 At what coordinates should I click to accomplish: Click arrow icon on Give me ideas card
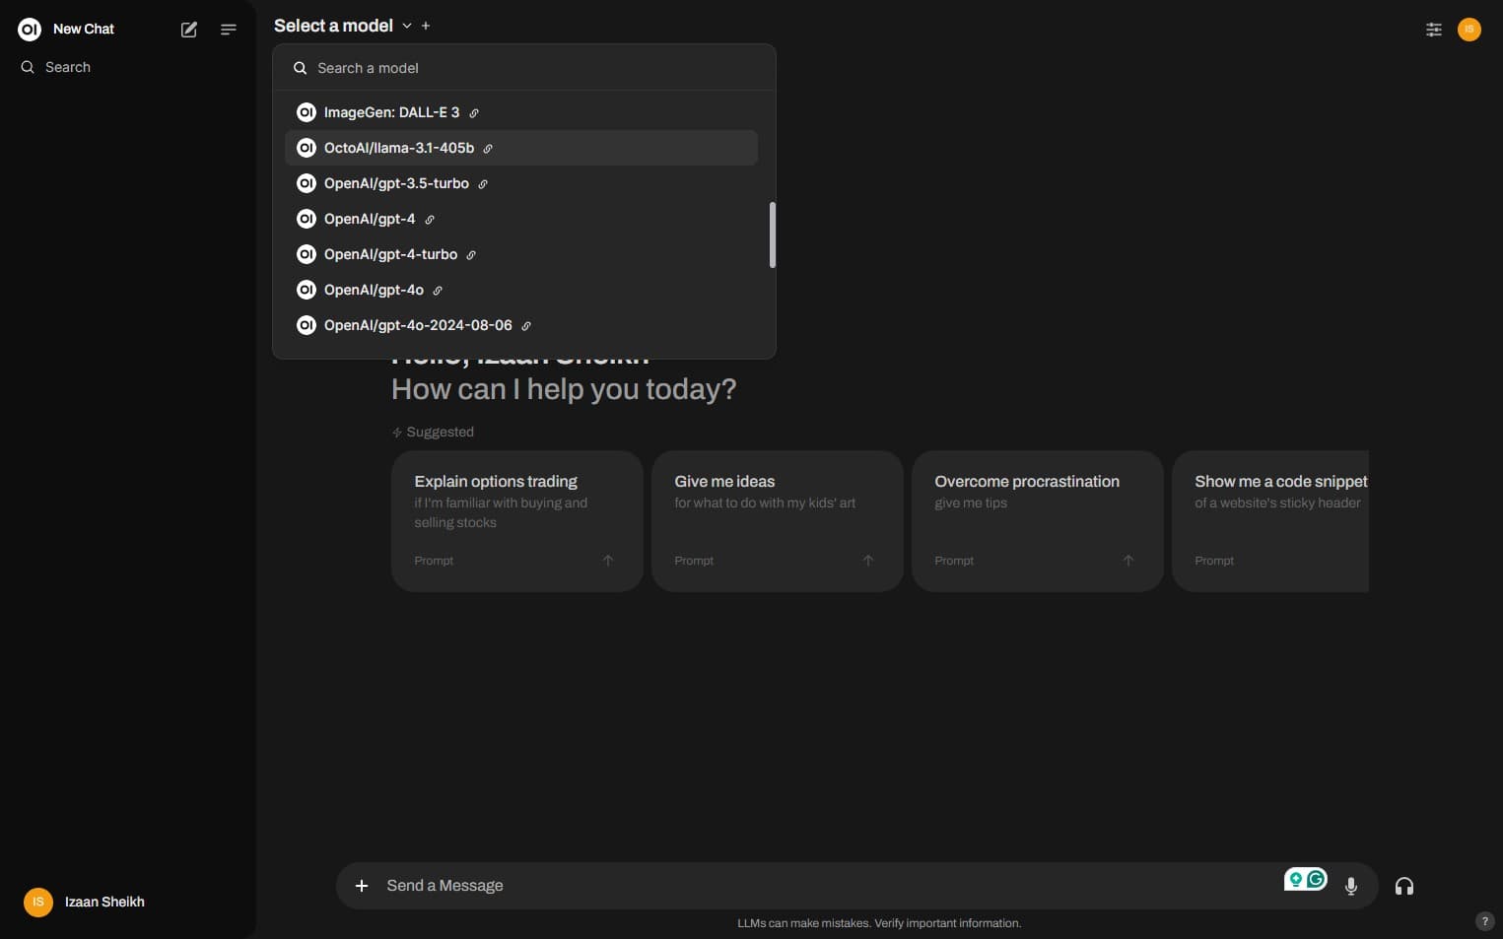pyautogui.click(x=868, y=561)
